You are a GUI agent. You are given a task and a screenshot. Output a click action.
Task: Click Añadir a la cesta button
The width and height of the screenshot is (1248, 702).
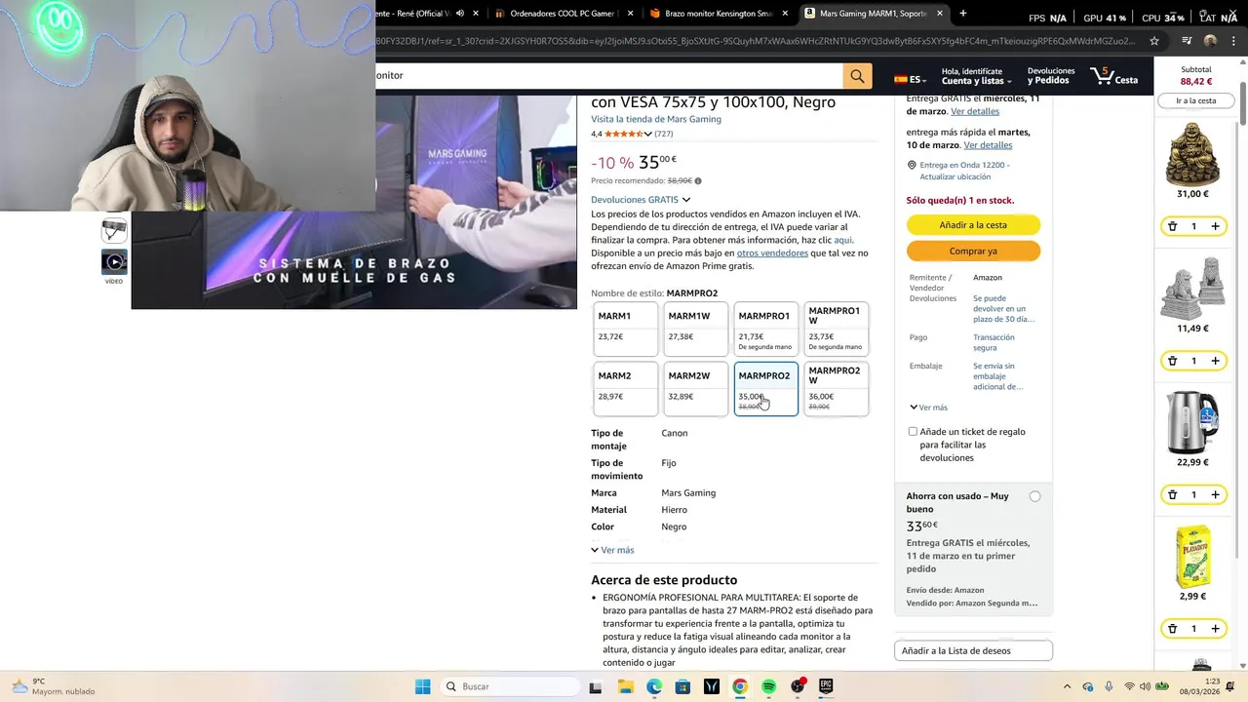pos(973,225)
